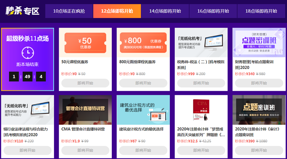
Task: Click the clock icon in countdown panel
Action: [28, 53]
